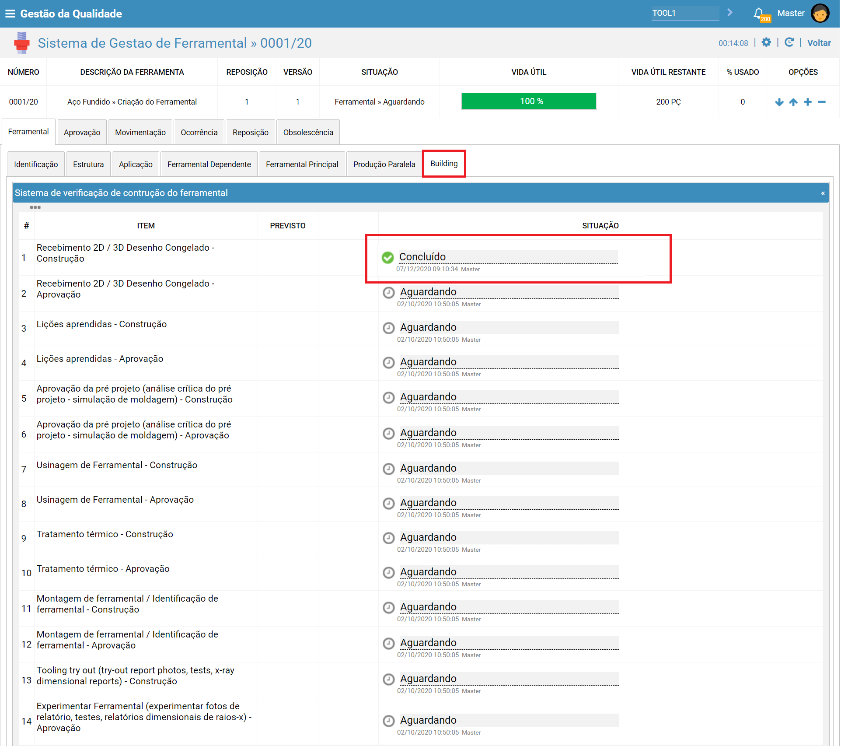Switch to the Reposição tab
Image resolution: width=841 pixels, height=746 pixels.
tap(251, 133)
